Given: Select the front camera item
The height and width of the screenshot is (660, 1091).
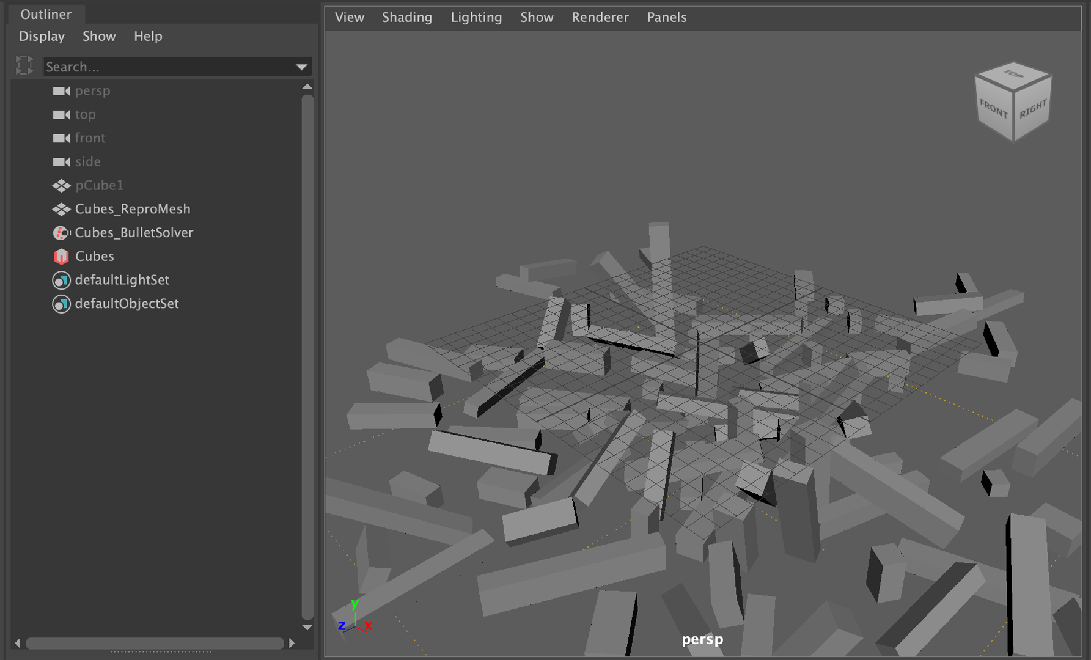Looking at the screenshot, I should [x=90, y=138].
